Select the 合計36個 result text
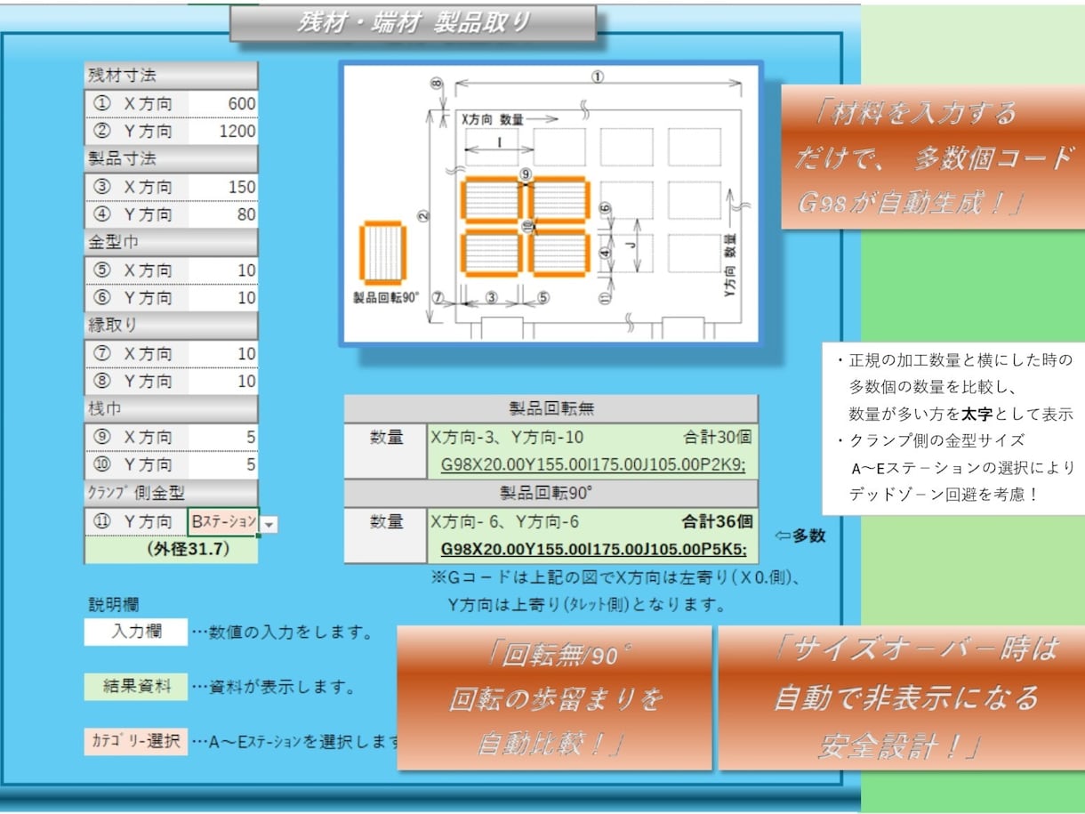The height and width of the screenshot is (814, 1085). coord(718,521)
